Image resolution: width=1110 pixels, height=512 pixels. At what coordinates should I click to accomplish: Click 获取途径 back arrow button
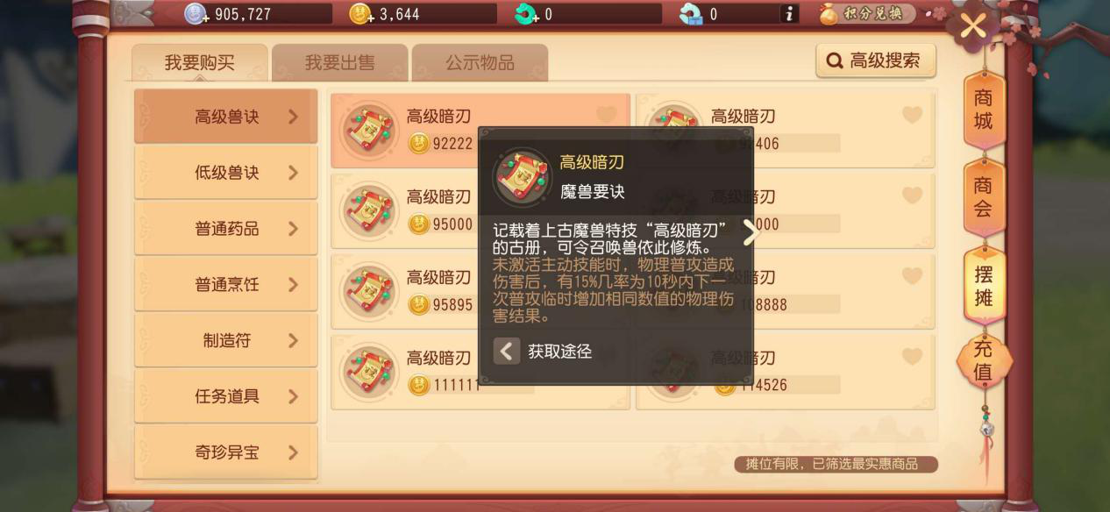coord(507,352)
